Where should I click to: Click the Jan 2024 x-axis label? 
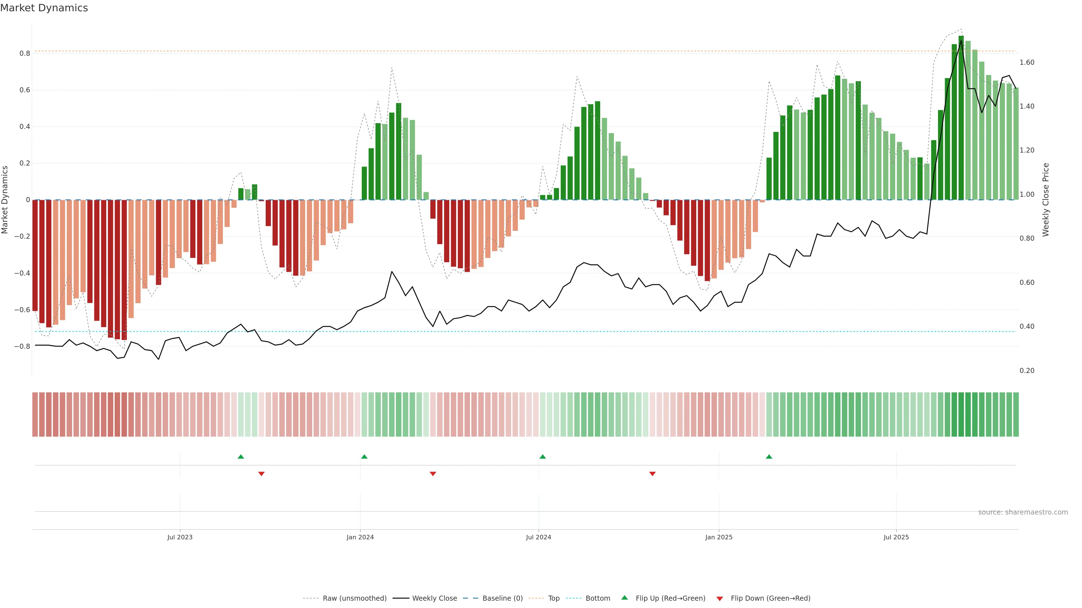tap(360, 537)
